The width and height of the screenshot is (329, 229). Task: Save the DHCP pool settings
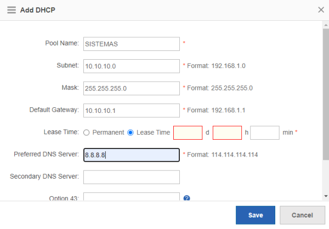256,215
